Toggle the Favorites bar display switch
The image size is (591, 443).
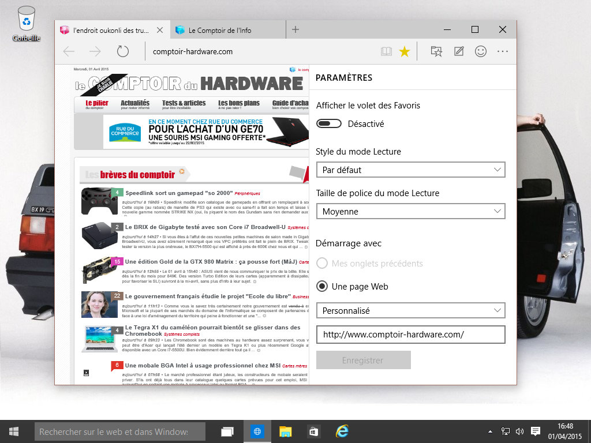[x=329, y=124]
